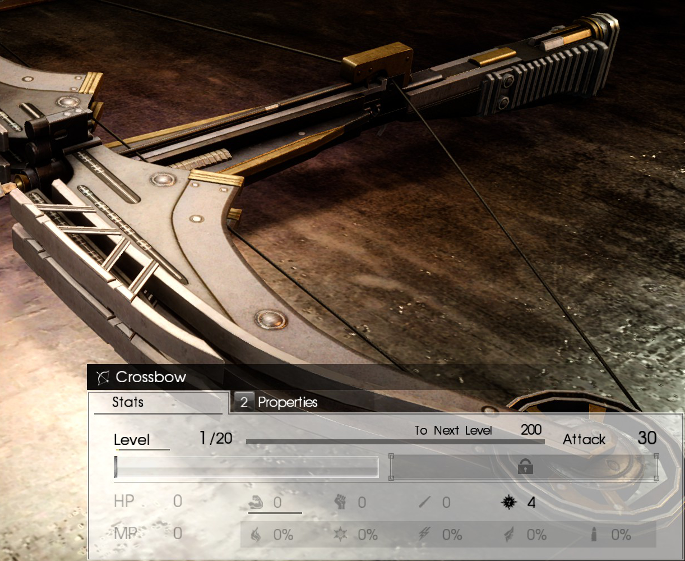
Task: Click the crossbow icon beside the weapon name
Action: (102, 378)
